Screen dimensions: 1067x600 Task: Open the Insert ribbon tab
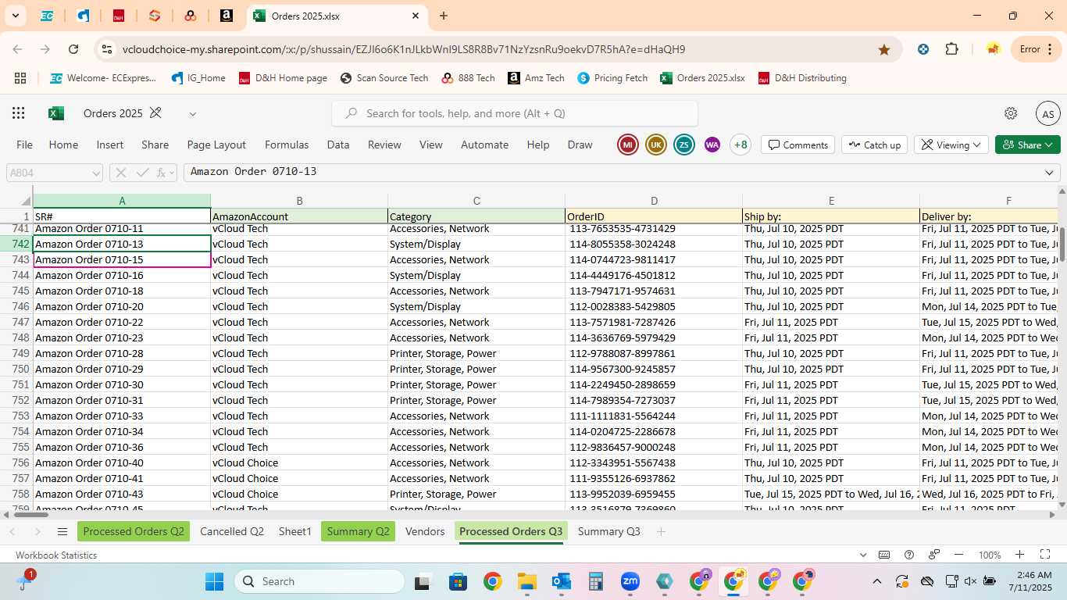[110, 145]
